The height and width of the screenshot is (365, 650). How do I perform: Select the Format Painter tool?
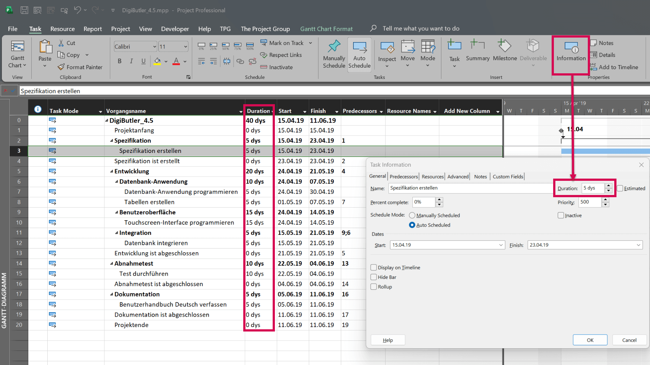click(80, 67)
